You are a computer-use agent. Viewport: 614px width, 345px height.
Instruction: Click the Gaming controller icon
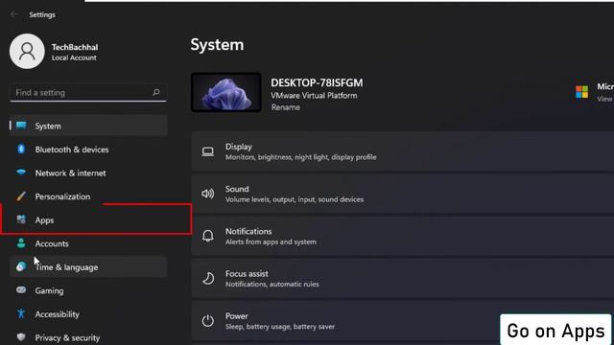[21, 290]
